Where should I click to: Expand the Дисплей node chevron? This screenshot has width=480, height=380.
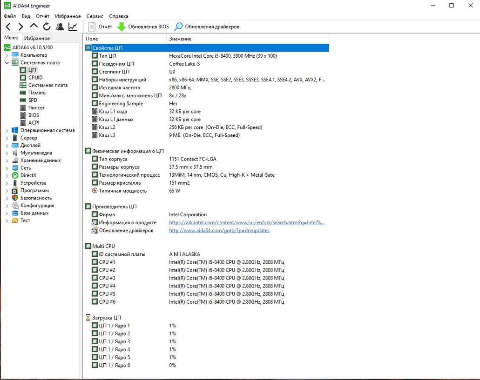(7, 146)
